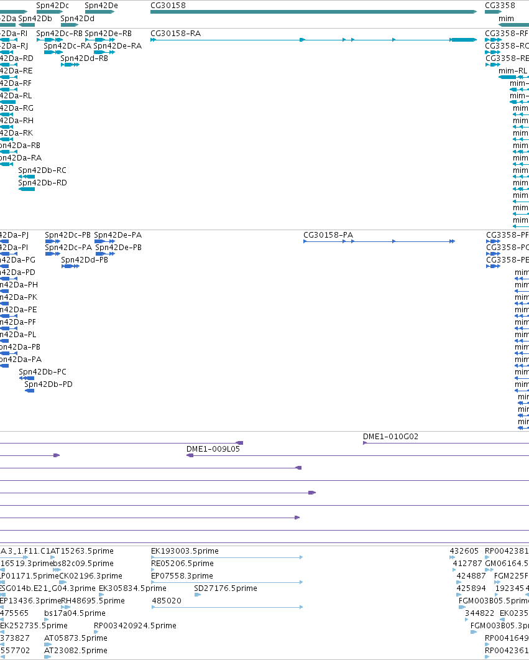Click the AT05873.5prime EST label
Viewport: 529px width, 660px height.
coord(76,638)
